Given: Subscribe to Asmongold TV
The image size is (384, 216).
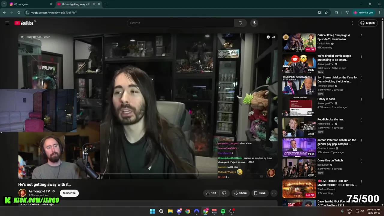Looking at the screenshot, I should click(69, 193).
